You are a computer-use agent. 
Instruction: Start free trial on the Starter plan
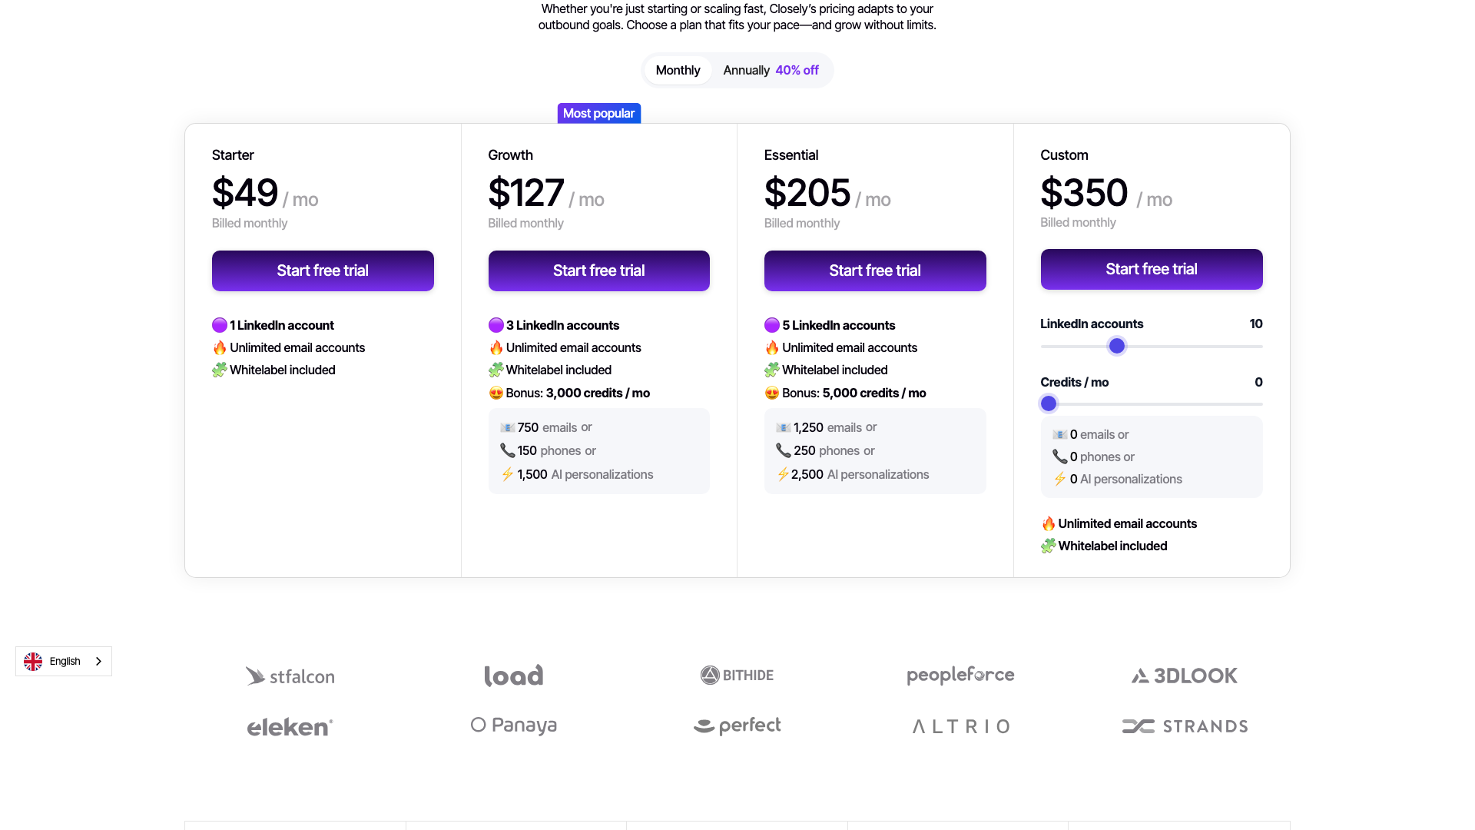point(323,271)
